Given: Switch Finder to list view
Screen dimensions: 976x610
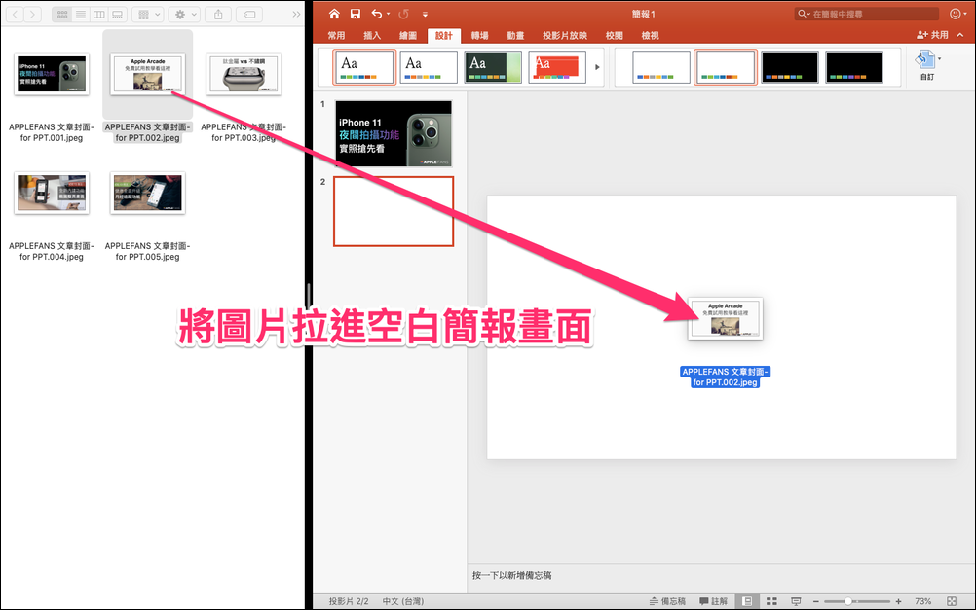Looking at the screenshot, I should pos(81,14).
